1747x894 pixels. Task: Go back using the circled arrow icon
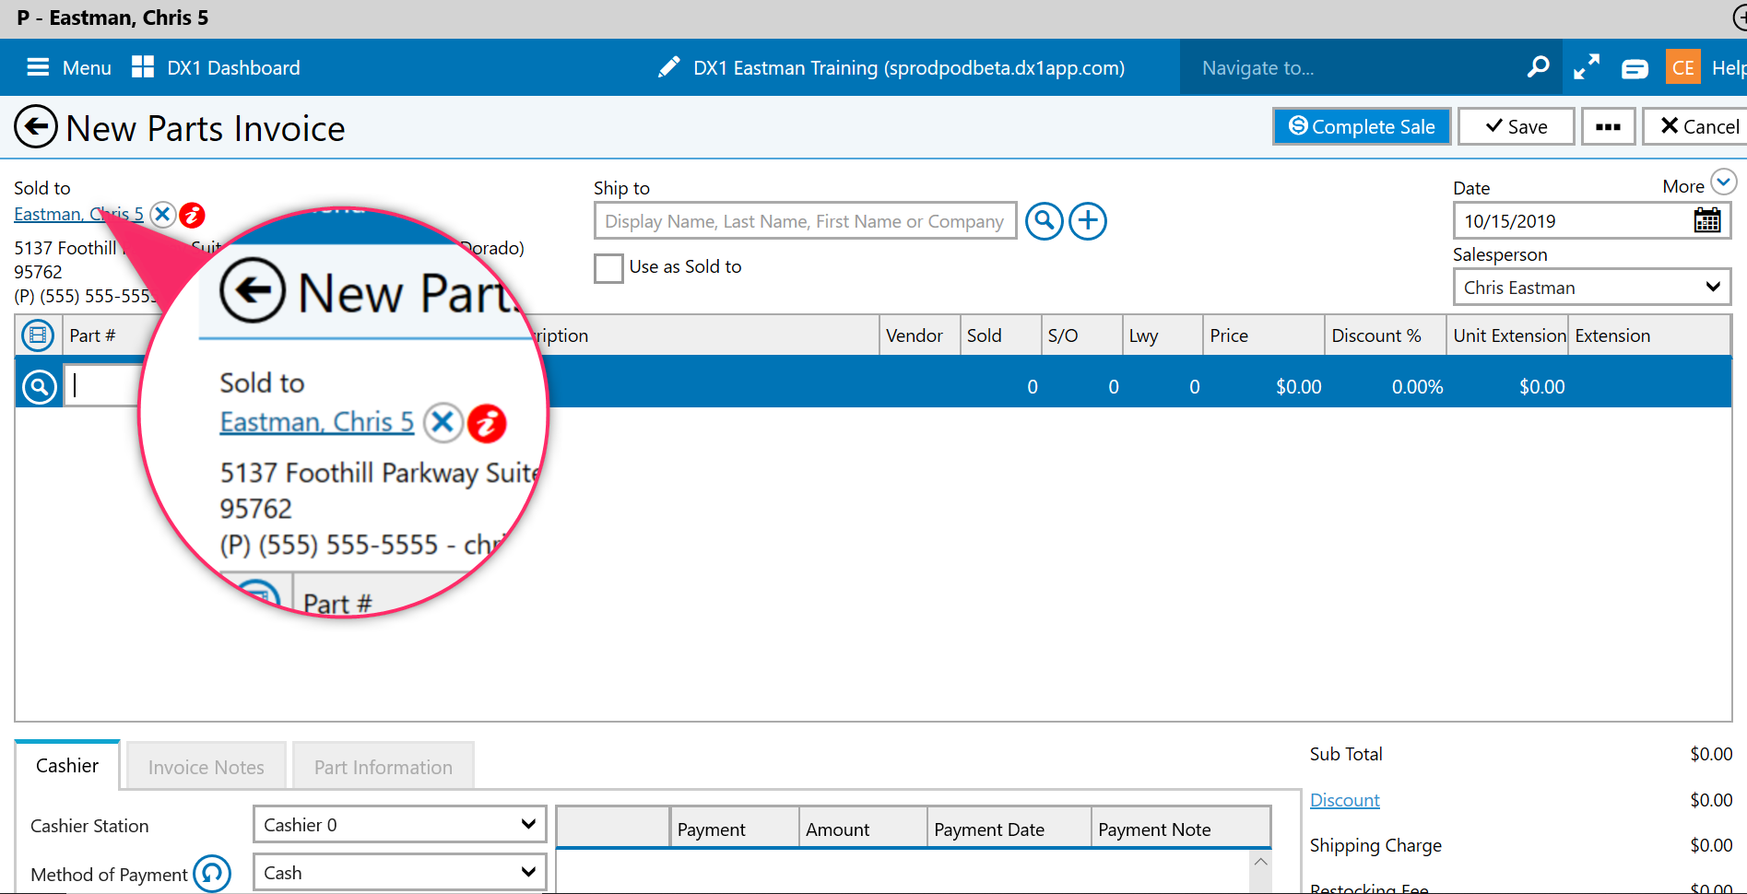pyautogui.click(x=36, y=127)
